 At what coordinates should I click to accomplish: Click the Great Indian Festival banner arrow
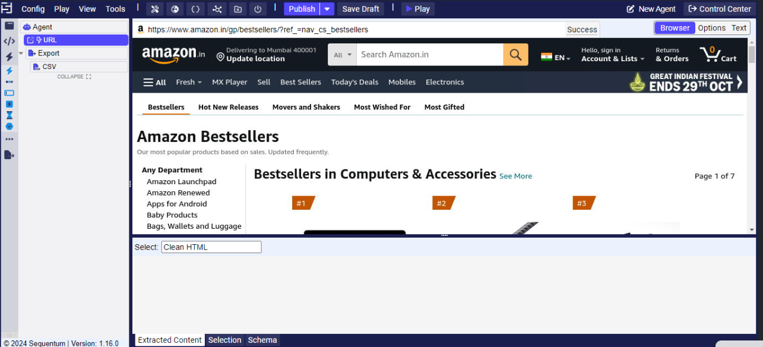pyautogui.click(x=739, y=82)
